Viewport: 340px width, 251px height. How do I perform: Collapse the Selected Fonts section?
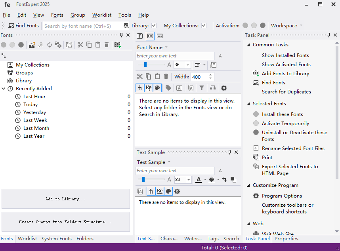click(x=248, y=104)
